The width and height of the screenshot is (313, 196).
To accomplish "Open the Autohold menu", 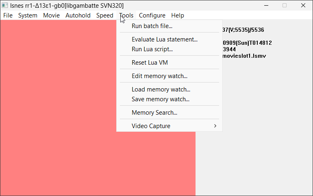I will [78, 15].
